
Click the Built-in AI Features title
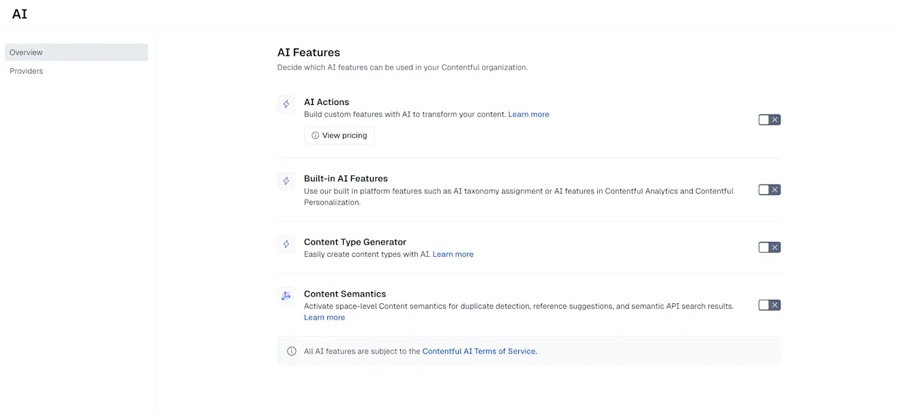coord(346,179)
